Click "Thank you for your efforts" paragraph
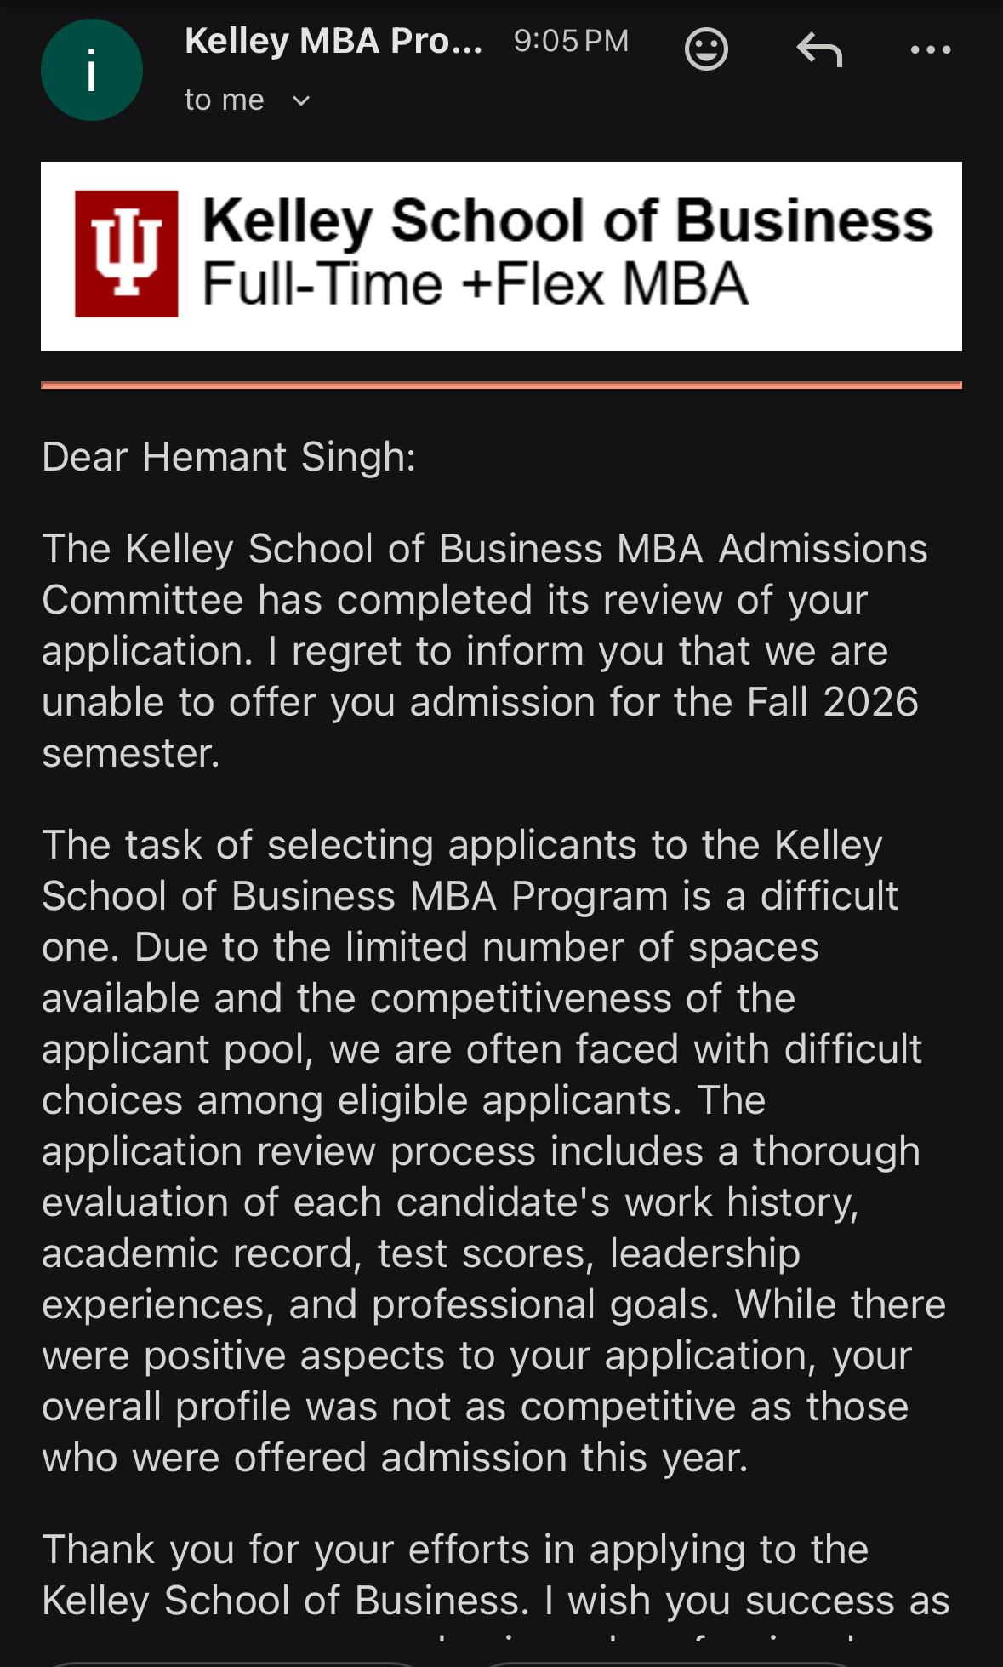 pos(455,1550)
